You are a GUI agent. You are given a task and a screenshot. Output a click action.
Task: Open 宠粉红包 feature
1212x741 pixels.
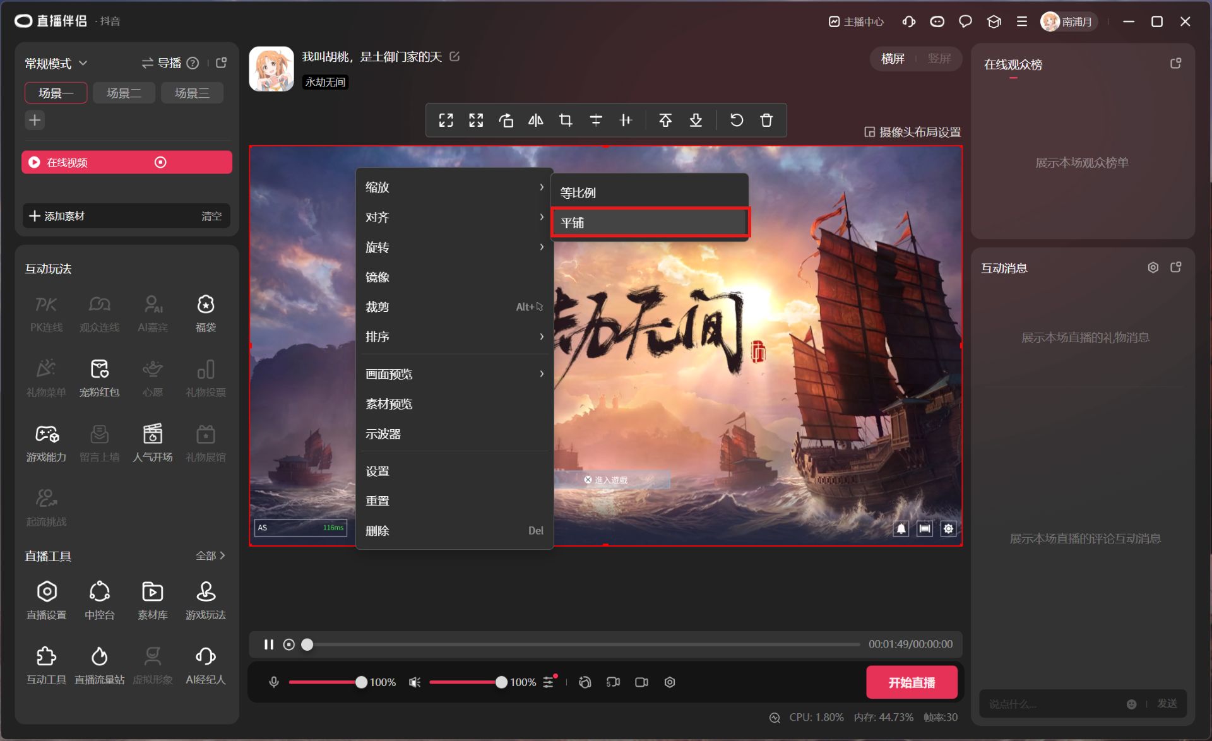click(99, 378)
